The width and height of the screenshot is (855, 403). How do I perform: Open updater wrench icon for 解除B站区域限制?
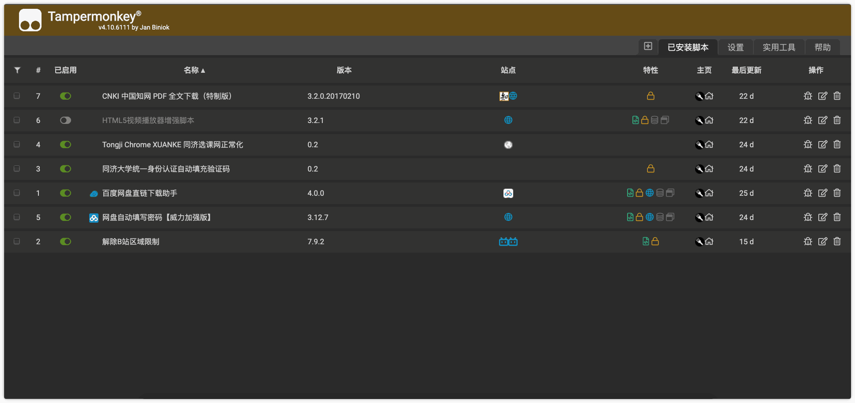tap(700, 242)
